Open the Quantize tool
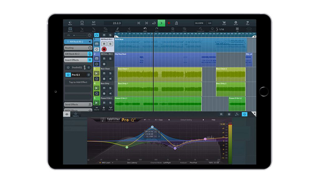319x183 pixels. 212,29
